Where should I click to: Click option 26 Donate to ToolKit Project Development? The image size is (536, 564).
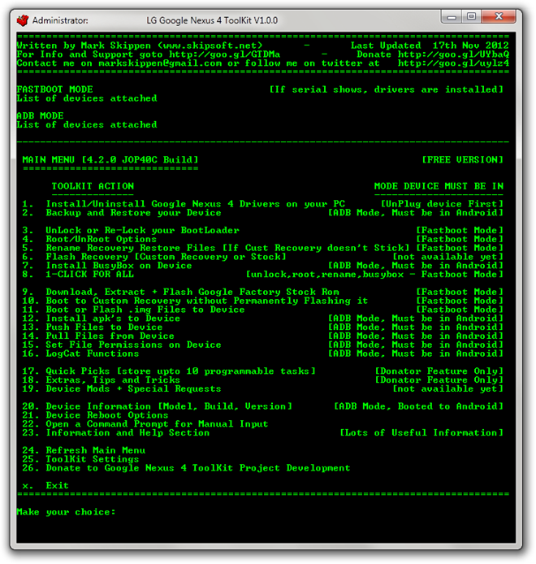pyautogui.click(x=186, y=468)
